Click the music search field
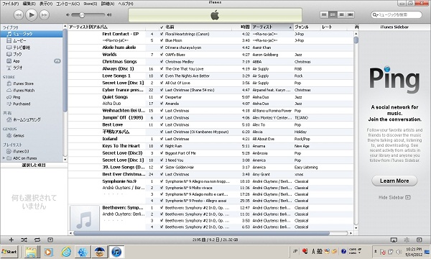Viewport: 431px width, 259px height. tap(396, 14)
